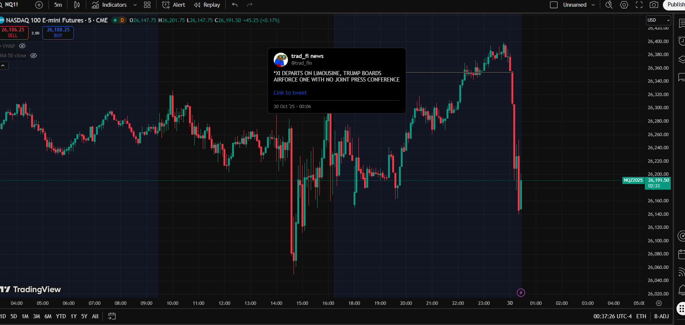
Task: Undo the last chart action
Action: [x=235, y=5]
